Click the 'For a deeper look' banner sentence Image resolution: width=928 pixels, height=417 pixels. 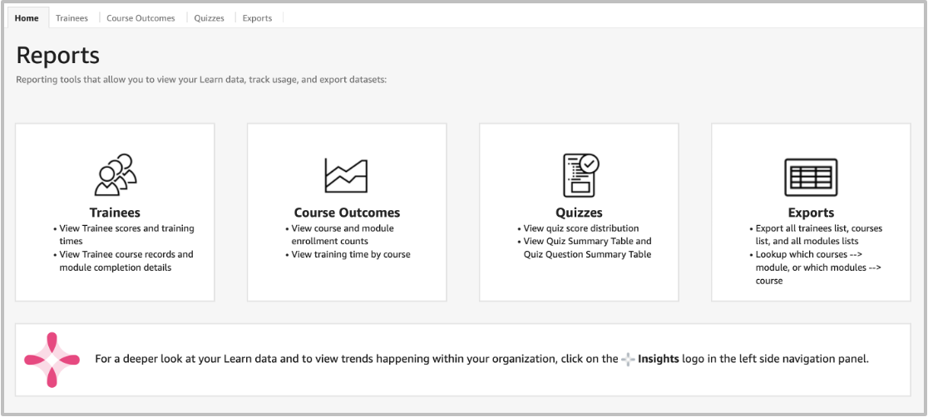(x=481, y=359)
